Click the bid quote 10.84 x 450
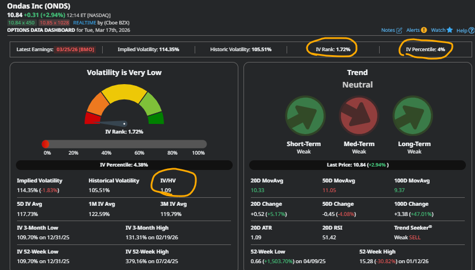Image resolution: width=475 pixels, height=270 pixels. [22, 23]
